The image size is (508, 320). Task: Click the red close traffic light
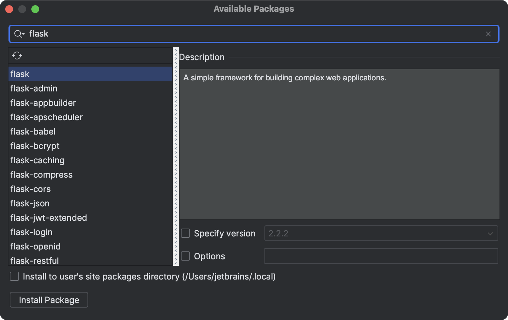click(x=9, y=9)
